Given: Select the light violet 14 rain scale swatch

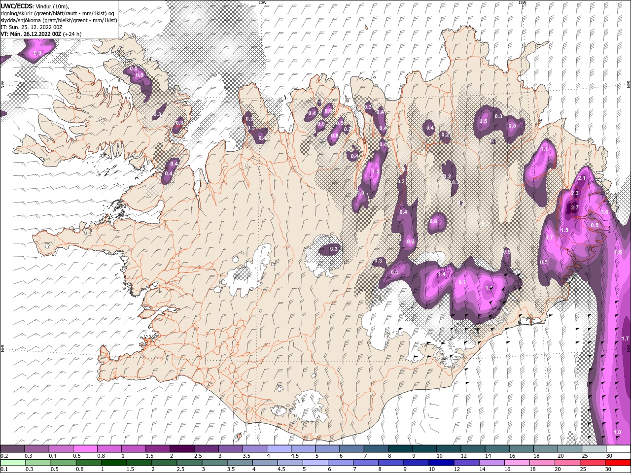Looking at the screenshot, I should (491, 463).
